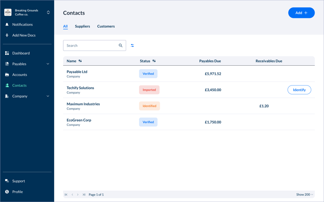Click the Add New Docs plus icon
This screenshot has width=324, height=202.
[7, 35]
